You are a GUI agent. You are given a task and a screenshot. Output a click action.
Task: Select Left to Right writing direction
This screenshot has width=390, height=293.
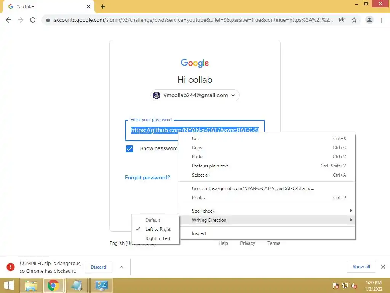(155, 229)
